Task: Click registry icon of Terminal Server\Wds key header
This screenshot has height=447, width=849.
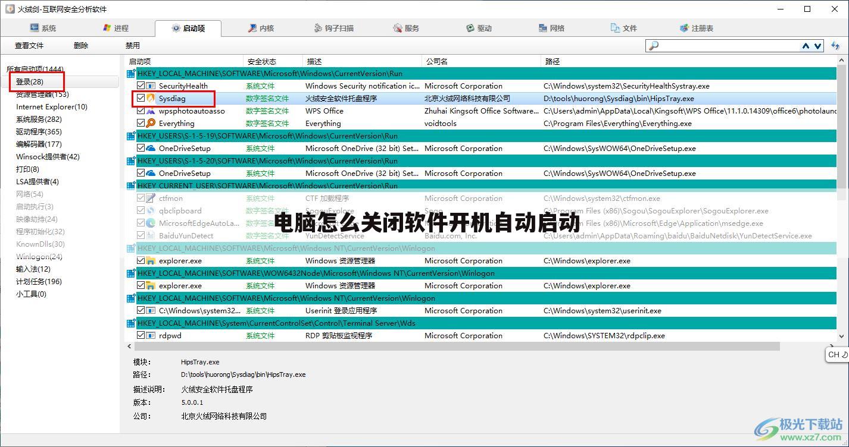Action: pos(131,323)
